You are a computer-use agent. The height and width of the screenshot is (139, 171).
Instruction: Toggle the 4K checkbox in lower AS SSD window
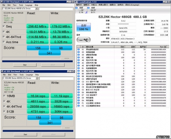[x=4, y=101]
